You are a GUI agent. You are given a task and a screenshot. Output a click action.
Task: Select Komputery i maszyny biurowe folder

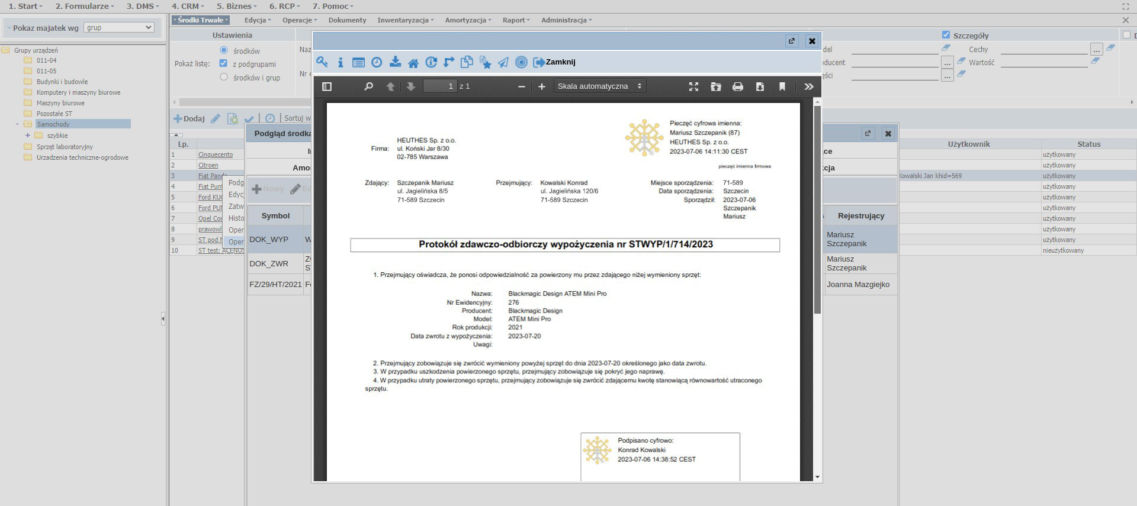(x=78, y=92)
